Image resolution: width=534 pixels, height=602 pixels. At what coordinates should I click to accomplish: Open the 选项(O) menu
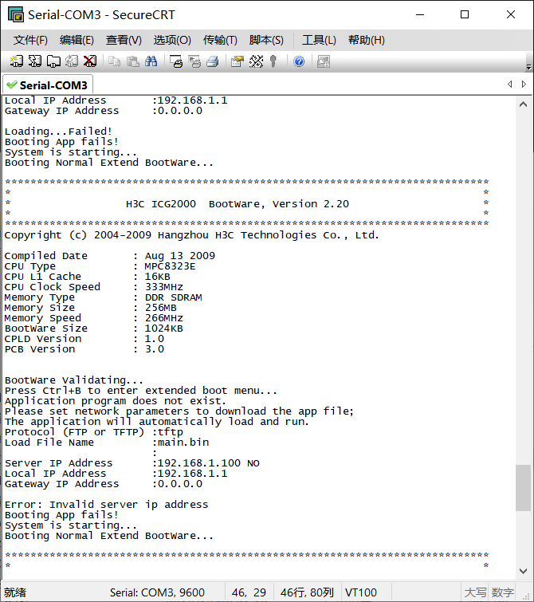coord(172,40)
